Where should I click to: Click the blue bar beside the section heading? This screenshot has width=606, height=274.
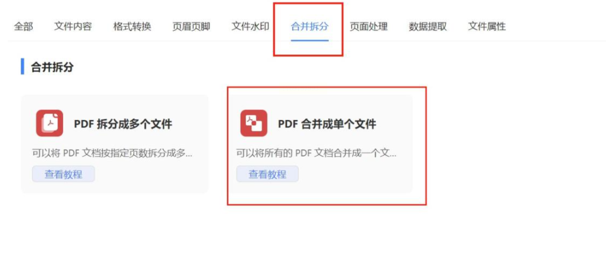tap(22, 67)
